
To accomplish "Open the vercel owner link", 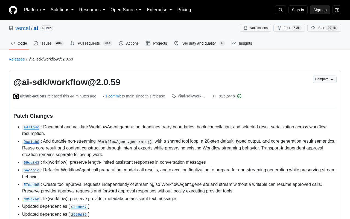I will [x=23, y=28].
